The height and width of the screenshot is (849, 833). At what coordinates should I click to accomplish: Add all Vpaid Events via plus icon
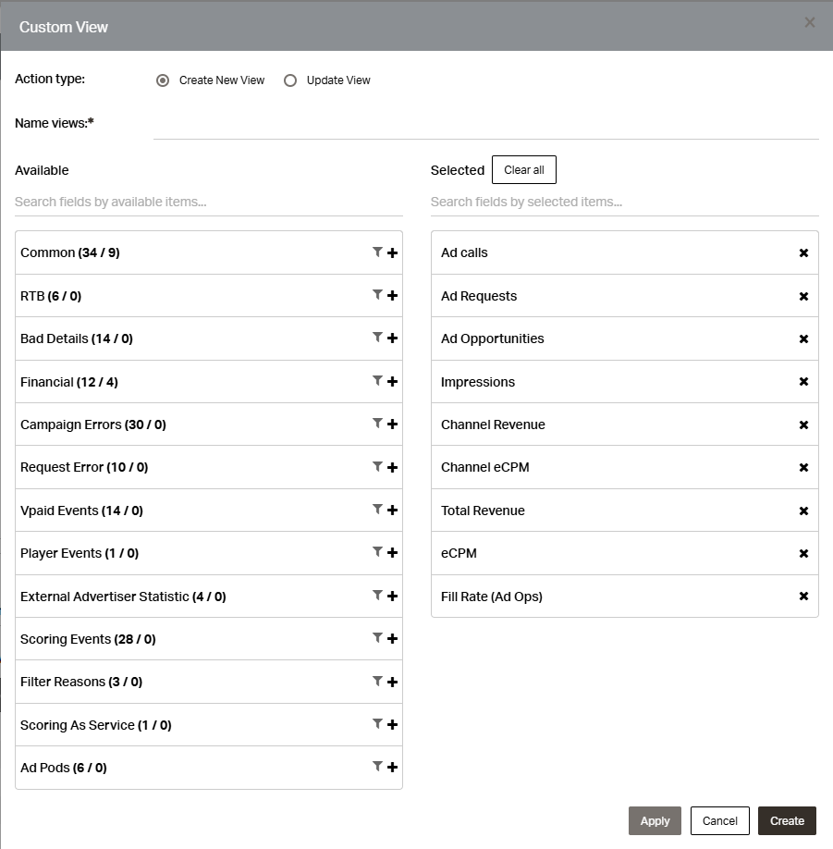pyautogui.click(x=393, y=511)
